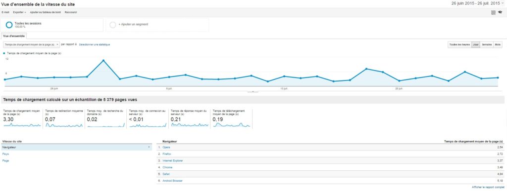Switch graph granularity to Mois
Image resolution: width=507 pixels, height=191 pixels.
click(498, 44)
